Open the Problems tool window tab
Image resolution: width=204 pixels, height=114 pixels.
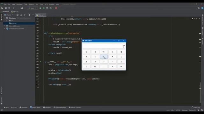pyautogui.click(x=23, y=108)
